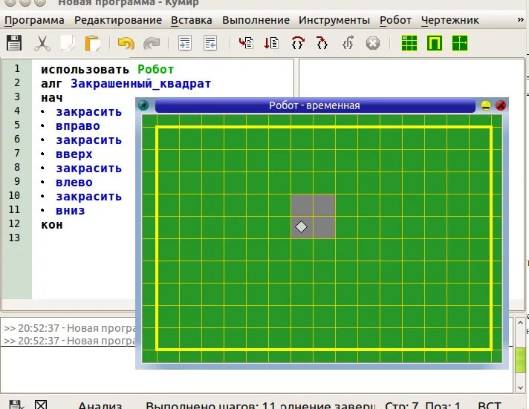Screen dimensions: 529x409
Task: Click 'закрасить' on line 10
Action: pos(88,197)
